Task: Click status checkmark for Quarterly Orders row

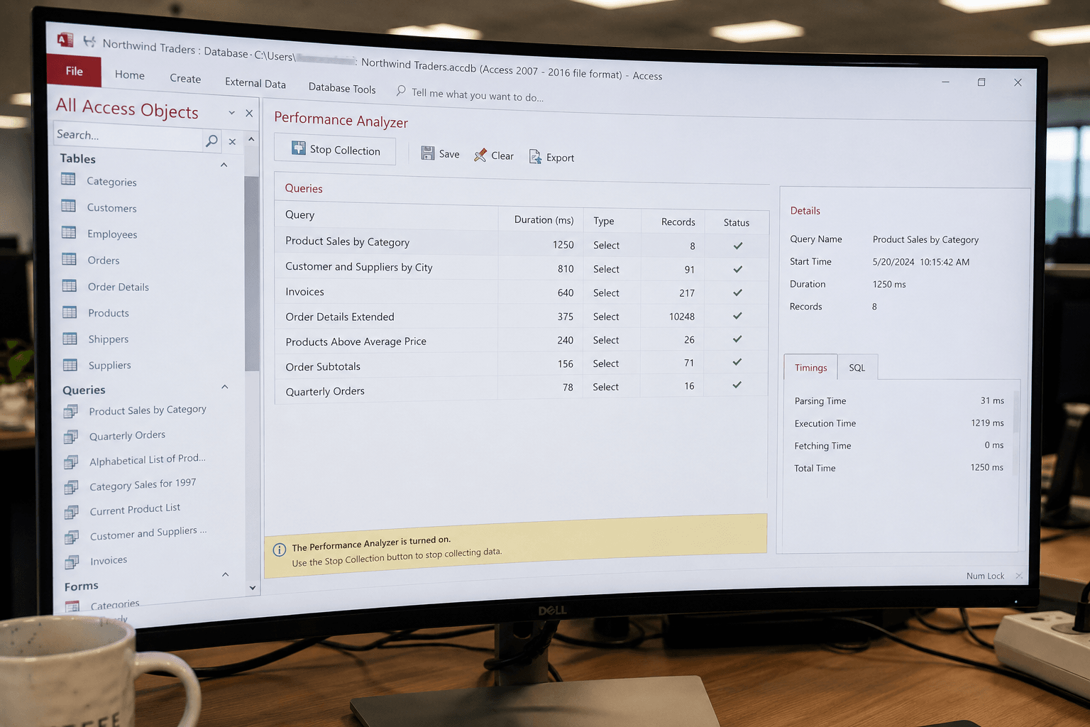Action: click(x=737, y=385)
